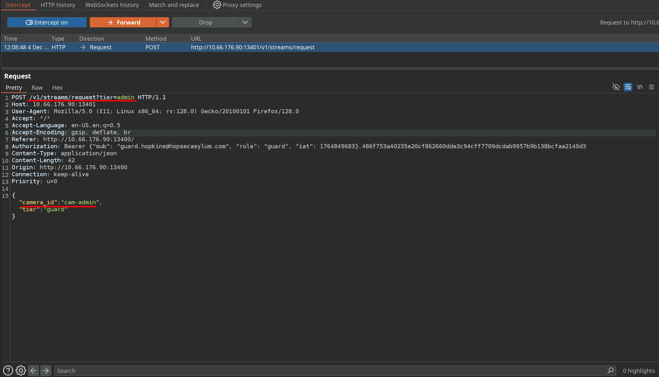Toggle the word wrap icon in request editor

(628, 87)
